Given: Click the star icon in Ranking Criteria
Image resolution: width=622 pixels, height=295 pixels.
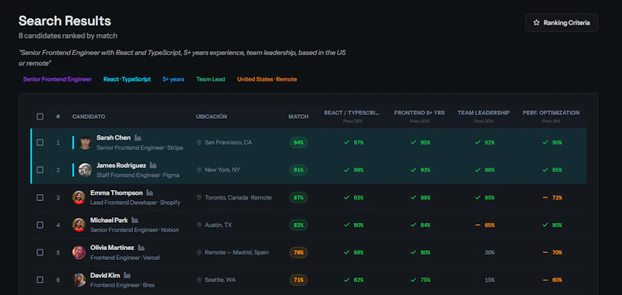Looking at the screenshot, I should (x=536, y=23).
